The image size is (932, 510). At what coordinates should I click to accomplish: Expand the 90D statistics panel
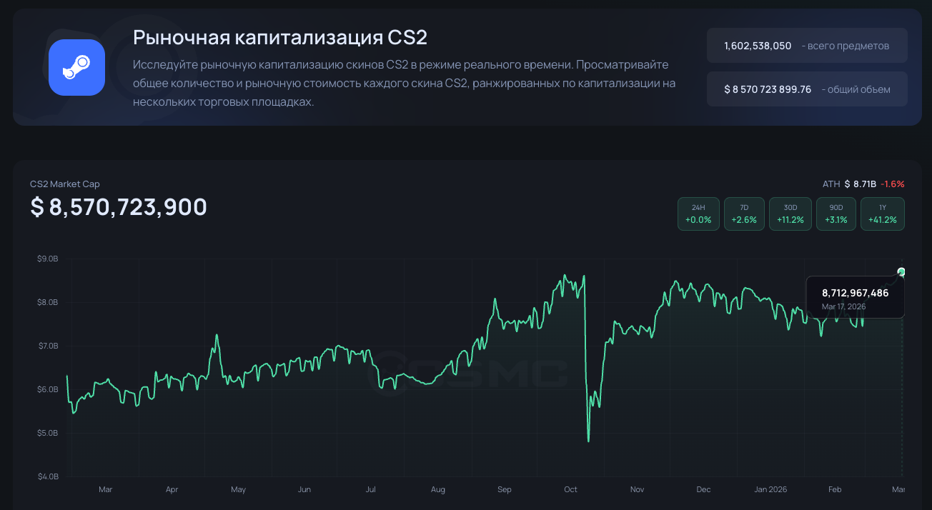(x=836, y=214)
